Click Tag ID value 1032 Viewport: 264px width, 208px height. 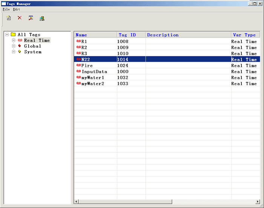123,77
